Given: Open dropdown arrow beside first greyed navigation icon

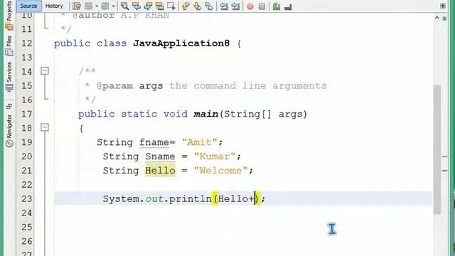Looking at the screenshot, I should [97, 6].
